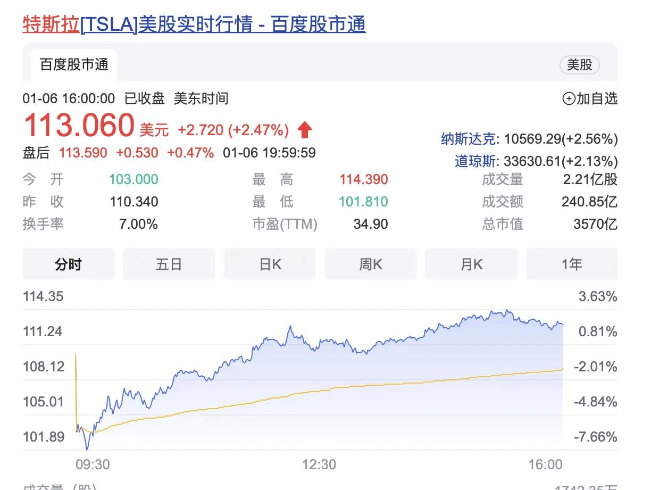The height and width of the screenshot is (490, 651).
Task: Select the 百度股市通 tab
Action: pos(74,65)
